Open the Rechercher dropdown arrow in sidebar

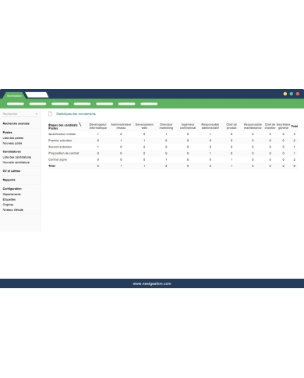37,114
